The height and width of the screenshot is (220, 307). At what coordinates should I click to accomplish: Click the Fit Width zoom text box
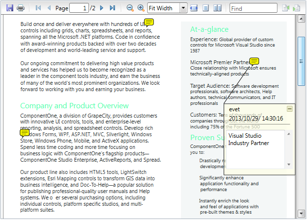click(x=163, y=8)
